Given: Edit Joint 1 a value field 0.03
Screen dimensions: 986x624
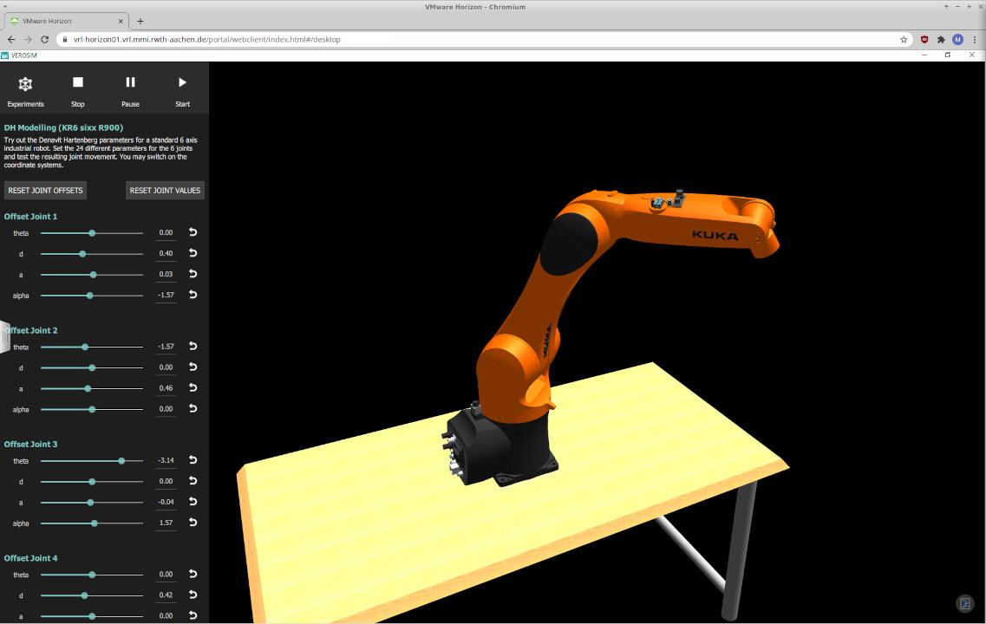Looking at the screenshot, I should [x=166, y=274].
